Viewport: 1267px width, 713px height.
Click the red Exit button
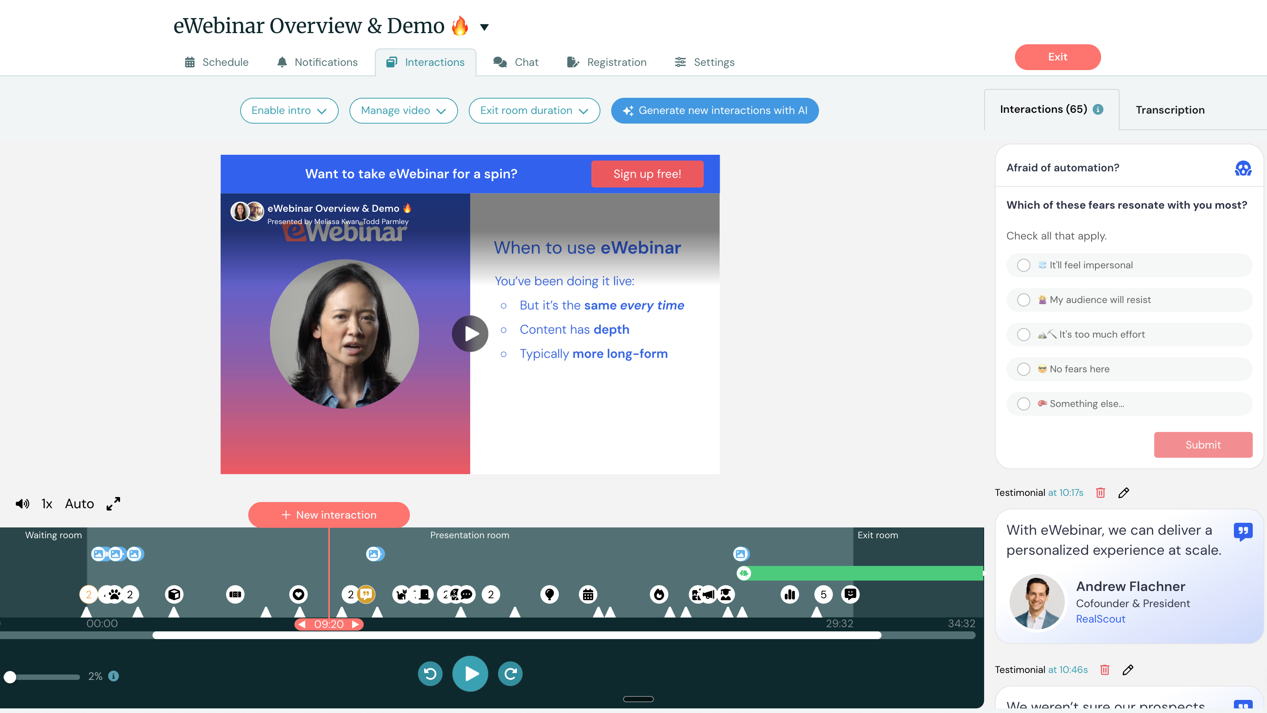(1058, 57)
